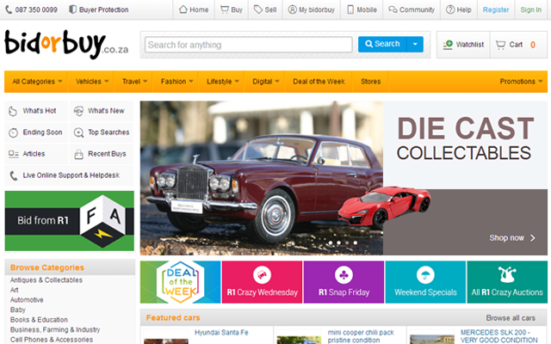The height and width of the screenshot is (344, 551).
Task: Open the Baby category
Action: click(x=17, y=310)
